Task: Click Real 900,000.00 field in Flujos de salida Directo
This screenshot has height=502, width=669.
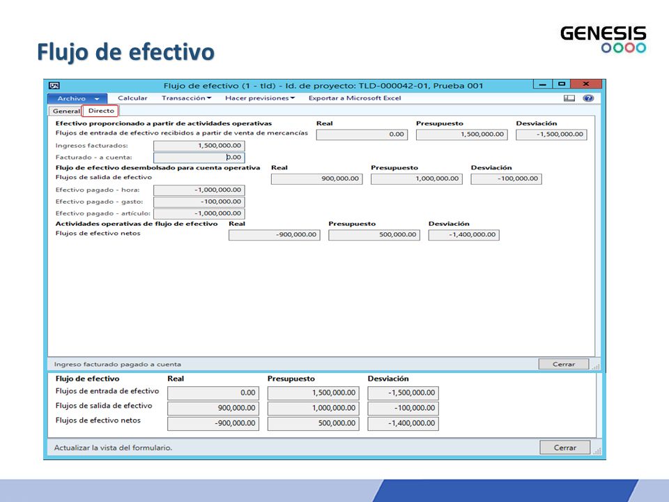Action: [316, 179]
